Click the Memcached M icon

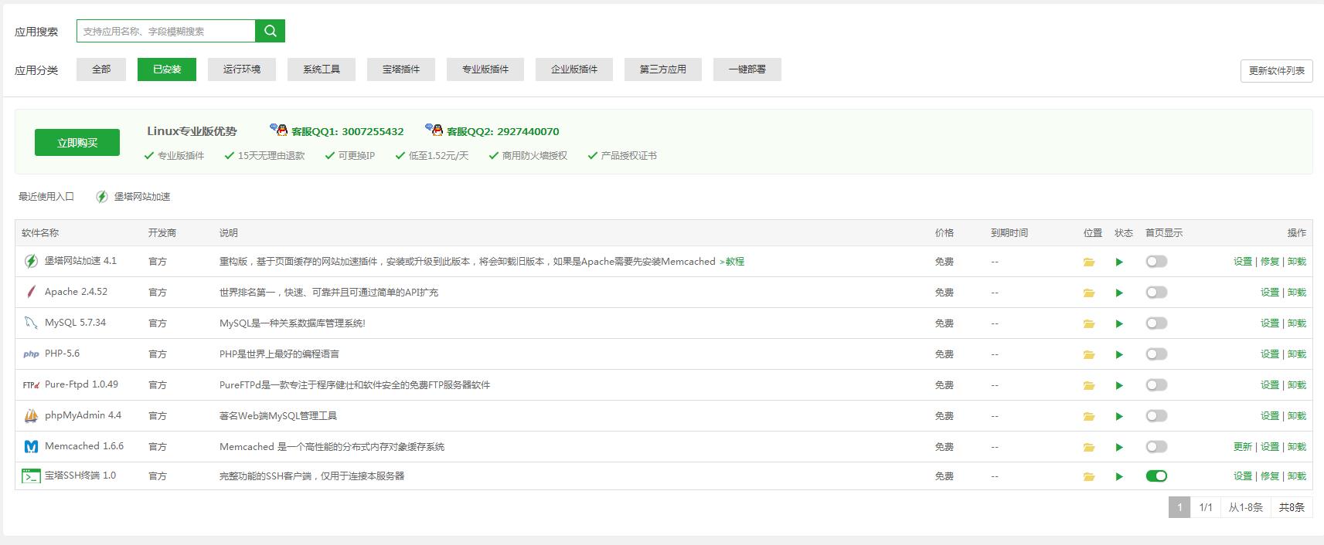31,446
